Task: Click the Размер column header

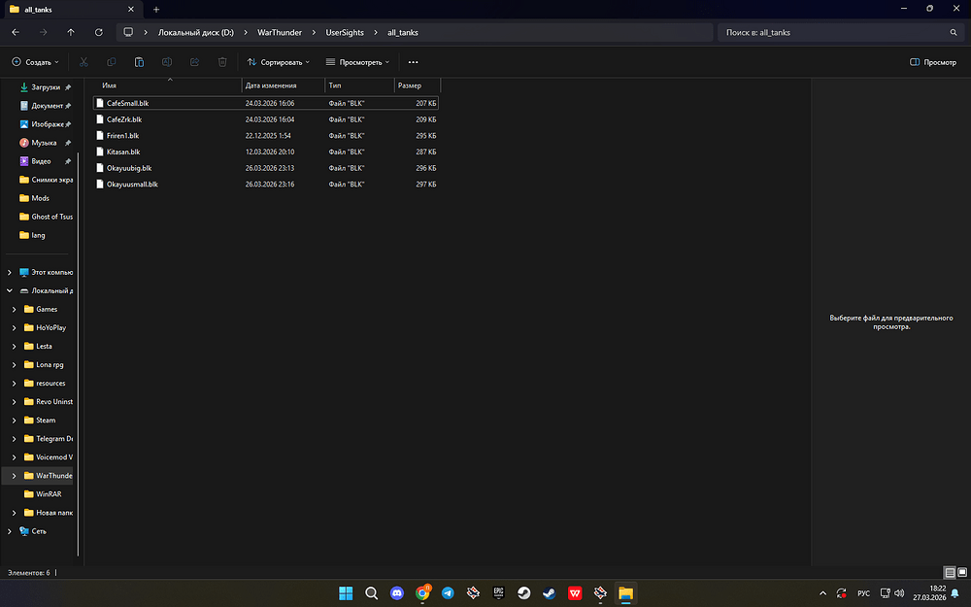Action: coord(409,85)
